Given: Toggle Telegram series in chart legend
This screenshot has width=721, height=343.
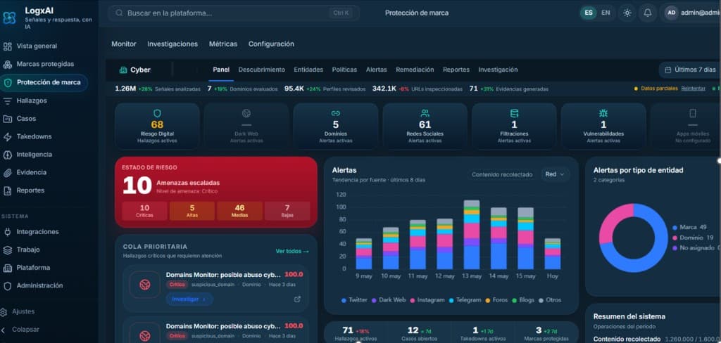Looking at the screenshot, I should click(465, 300).
